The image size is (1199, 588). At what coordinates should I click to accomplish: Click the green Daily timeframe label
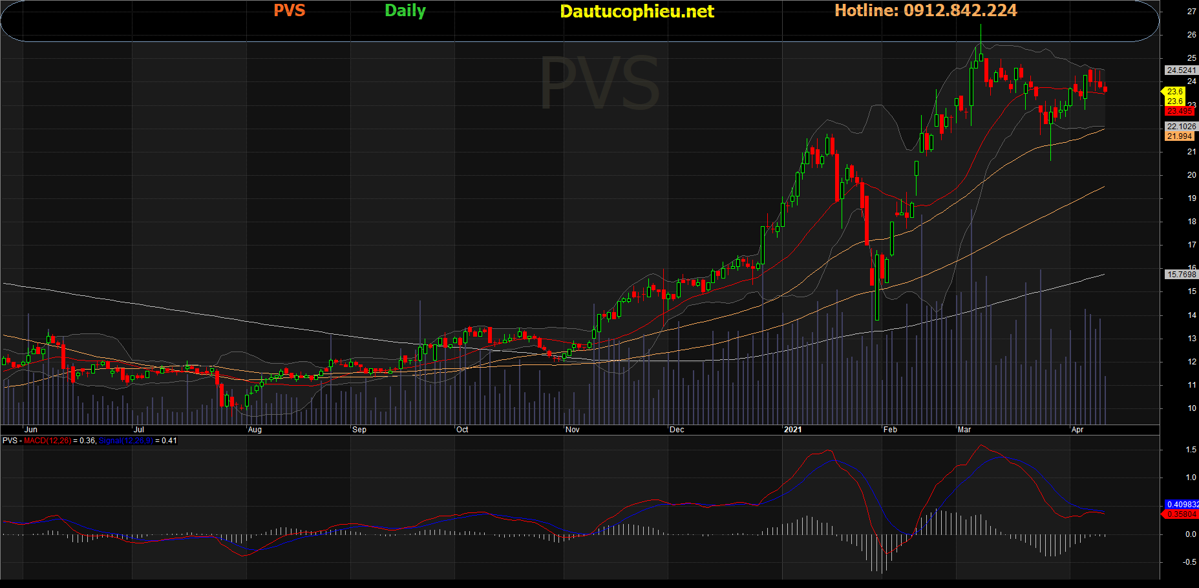[x=405, y=11]
